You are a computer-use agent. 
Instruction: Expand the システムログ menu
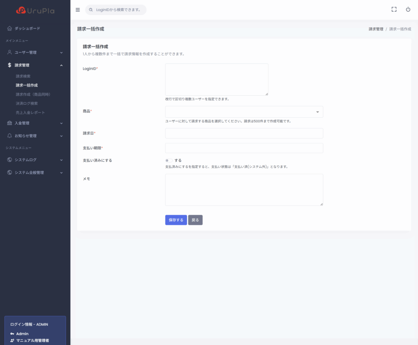click(35, 160)
